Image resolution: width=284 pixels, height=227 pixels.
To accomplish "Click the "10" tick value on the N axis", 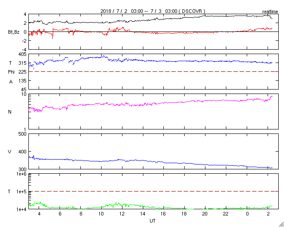I will coord(24,94).
